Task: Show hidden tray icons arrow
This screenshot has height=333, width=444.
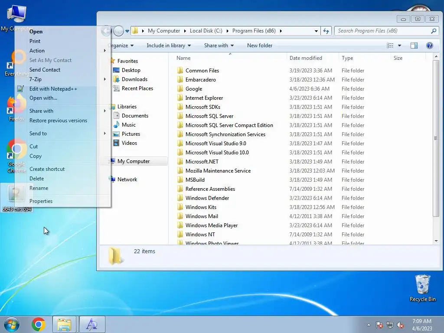Action: 369,325
